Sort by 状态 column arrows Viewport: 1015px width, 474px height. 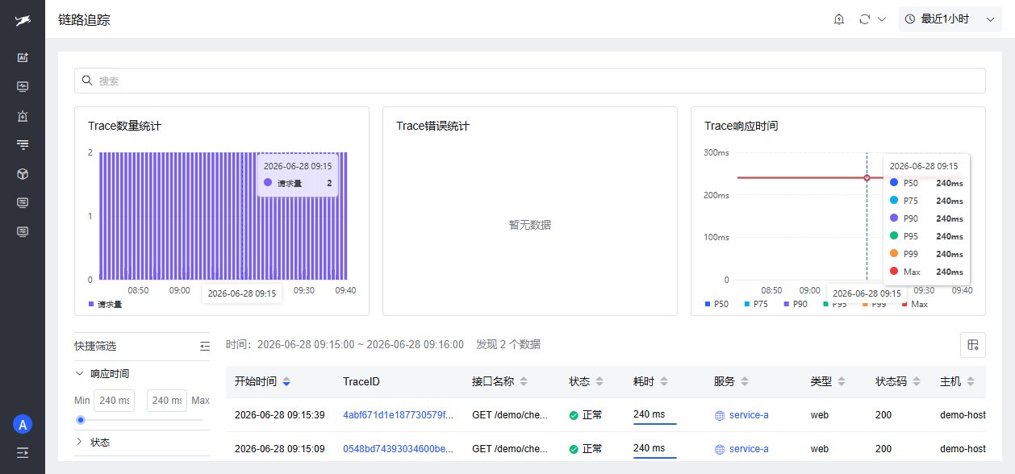[x=599, y=381]
